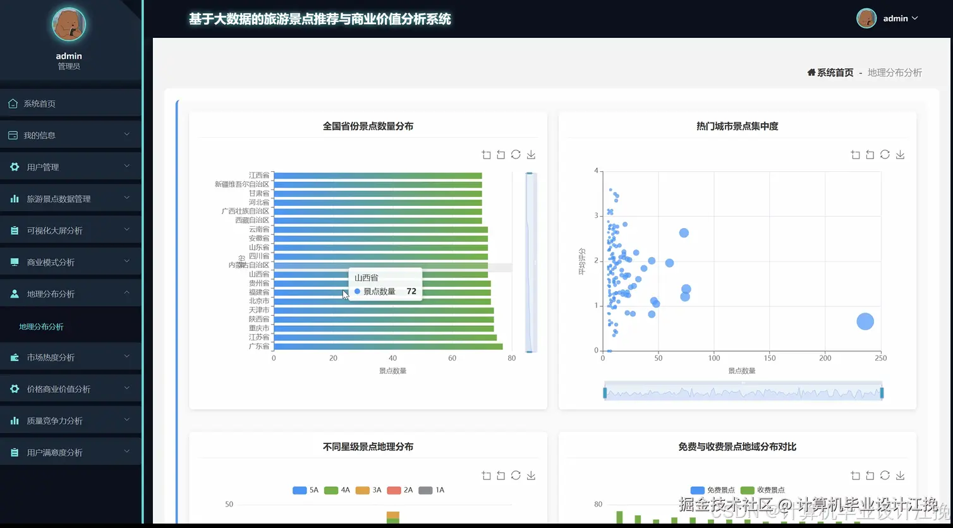Viewport: 953px width, 528px height.
Task: Click the 广东省 bar in province chart
Action: [388, 346]
